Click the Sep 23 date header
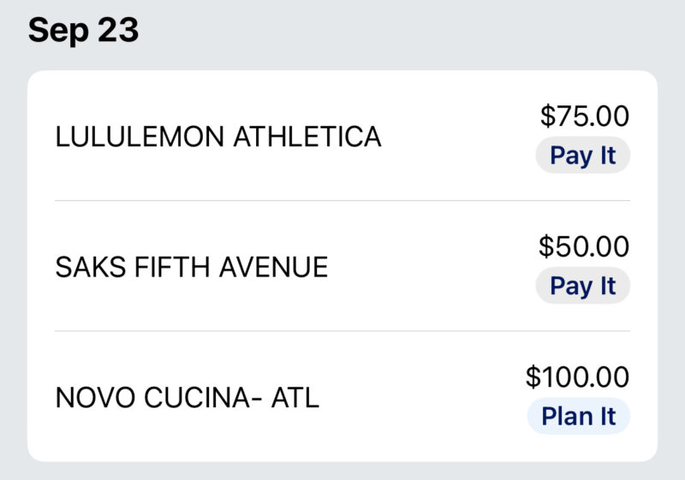This screenshot has width=685, height=480. point(83,32)
